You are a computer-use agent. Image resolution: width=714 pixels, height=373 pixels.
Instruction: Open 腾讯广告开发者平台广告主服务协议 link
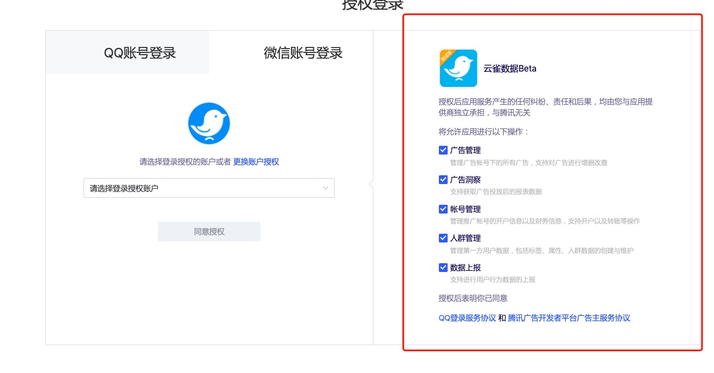[569, 318]
